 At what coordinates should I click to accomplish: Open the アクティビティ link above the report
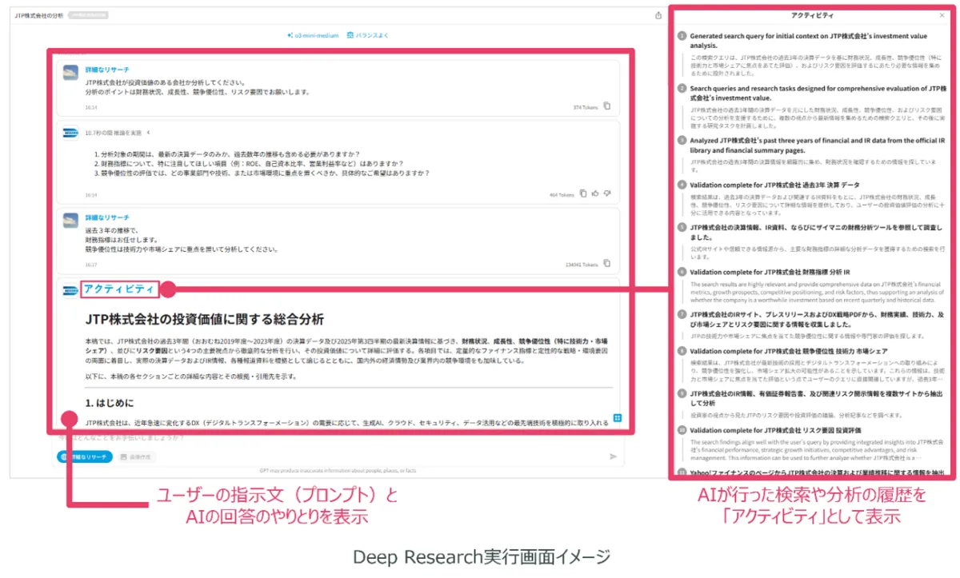tap(119, 289)
